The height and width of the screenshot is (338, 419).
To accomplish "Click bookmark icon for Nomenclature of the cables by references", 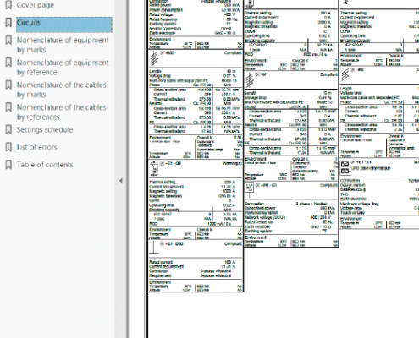I will pyautogui.click(x=8, y=107).
